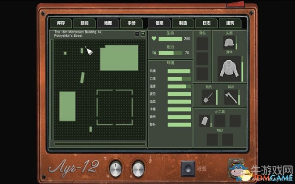
Task: Click the helmet durability bar
Action: [236, 43]
